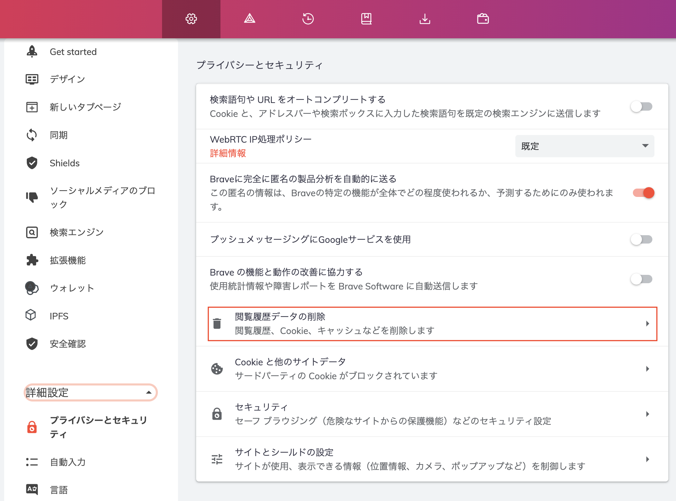
Task: Click the 拡張機能 puzzle piece icon
Action: coord(32,260)
